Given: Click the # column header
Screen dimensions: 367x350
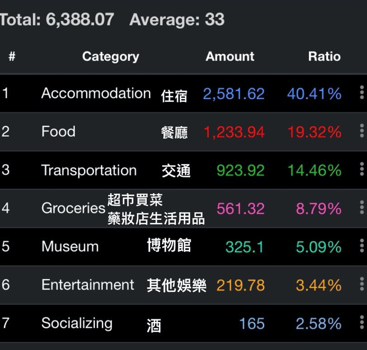Looking at the screenshot, I should click(x=12, y=56).
